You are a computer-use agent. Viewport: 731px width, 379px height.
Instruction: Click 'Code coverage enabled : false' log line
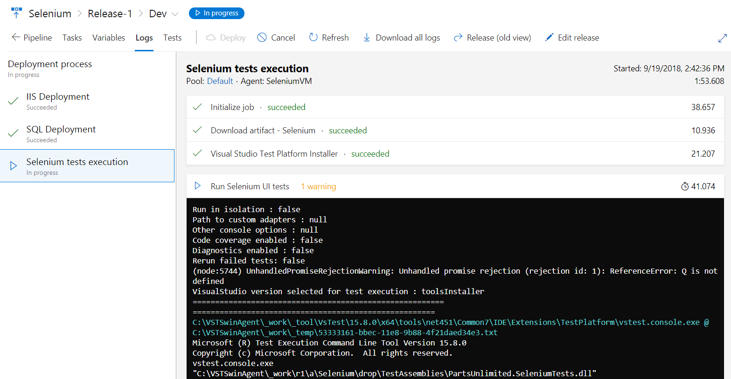pos(258,240)
